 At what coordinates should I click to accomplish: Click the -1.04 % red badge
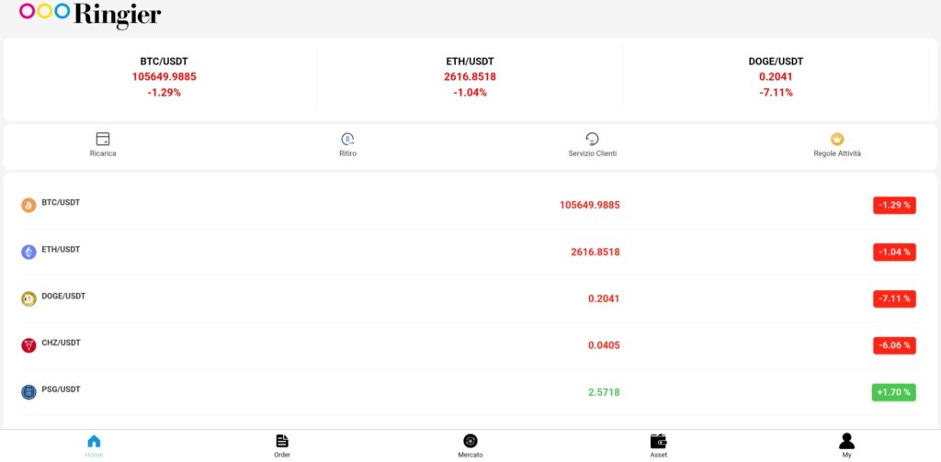pyautogui.click(x=894, y=252)
